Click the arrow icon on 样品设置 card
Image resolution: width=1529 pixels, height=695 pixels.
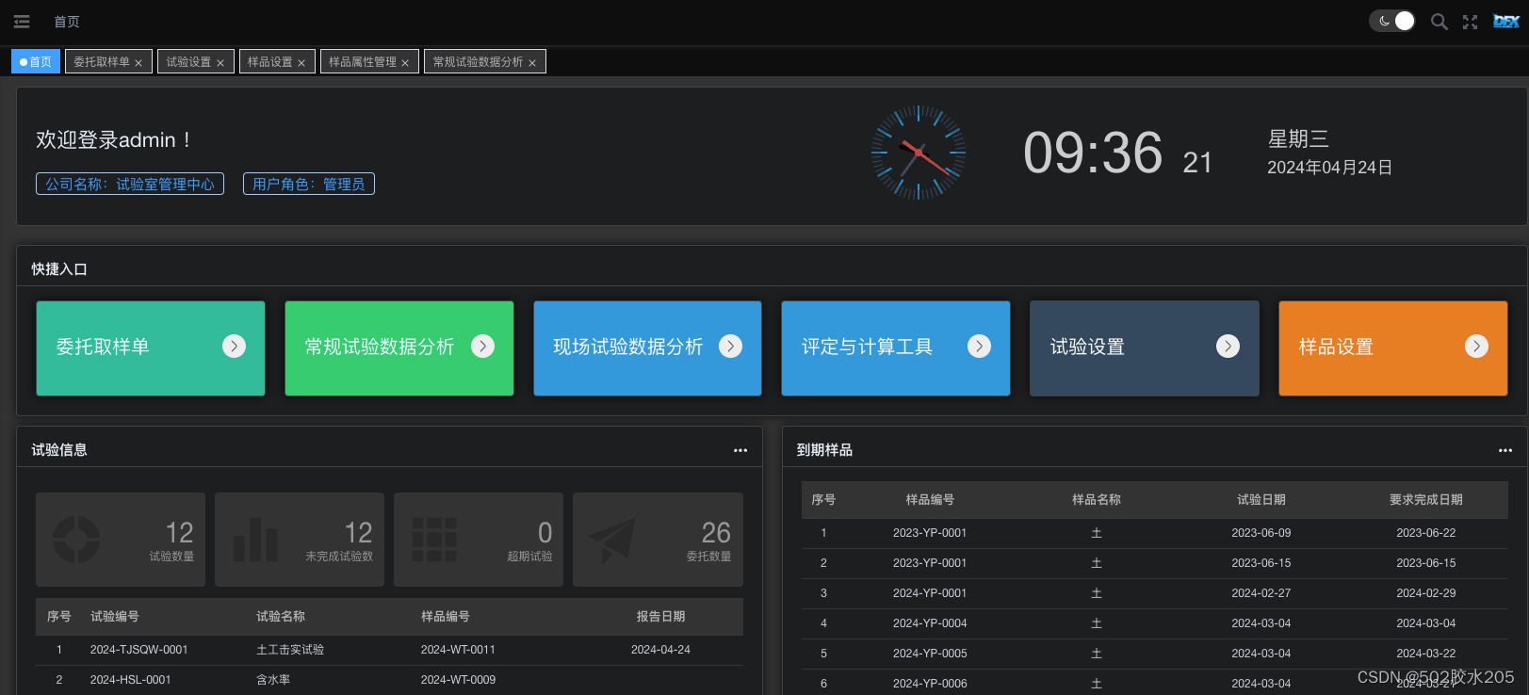coord(1476,347)
